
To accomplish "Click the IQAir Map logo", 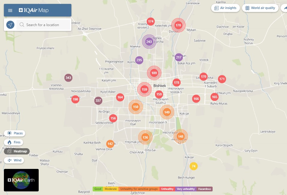I will 34,10.
